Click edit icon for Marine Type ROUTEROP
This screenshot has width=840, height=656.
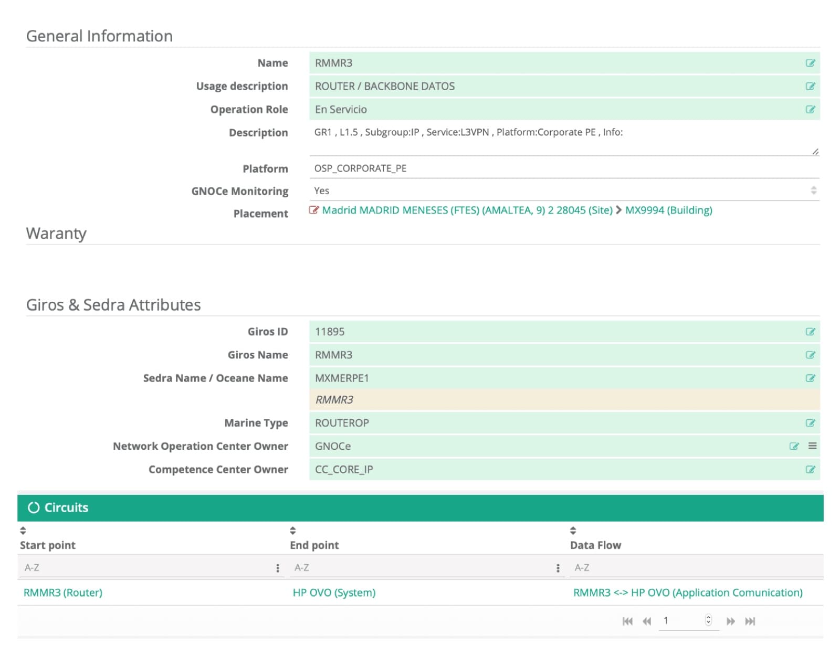pos(810,423)
